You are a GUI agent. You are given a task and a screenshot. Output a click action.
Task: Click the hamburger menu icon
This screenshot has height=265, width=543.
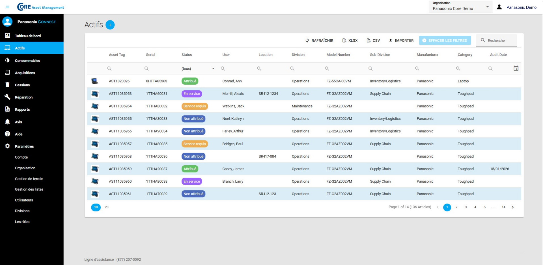point(7,7)
